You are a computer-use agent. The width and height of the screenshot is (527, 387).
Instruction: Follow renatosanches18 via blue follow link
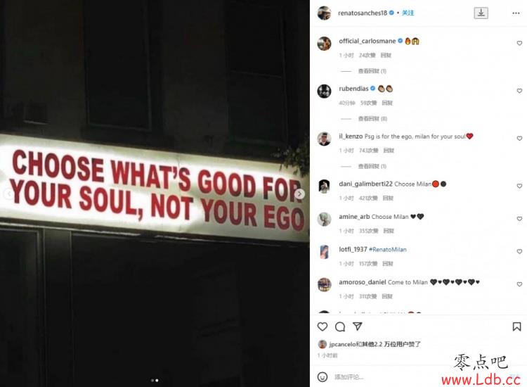[408, 13]
